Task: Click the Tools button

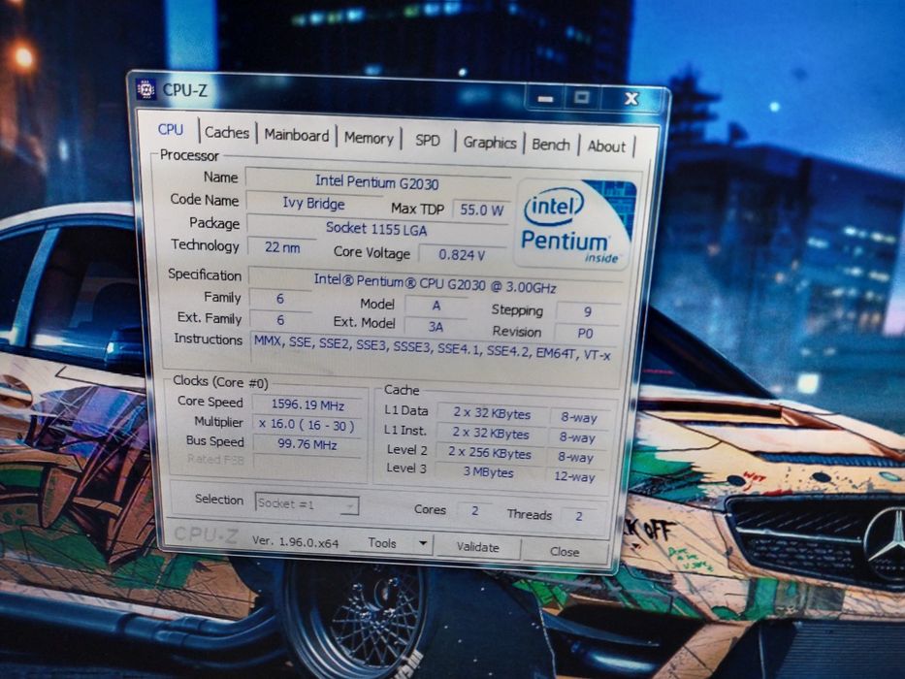Action: point(382,543)
